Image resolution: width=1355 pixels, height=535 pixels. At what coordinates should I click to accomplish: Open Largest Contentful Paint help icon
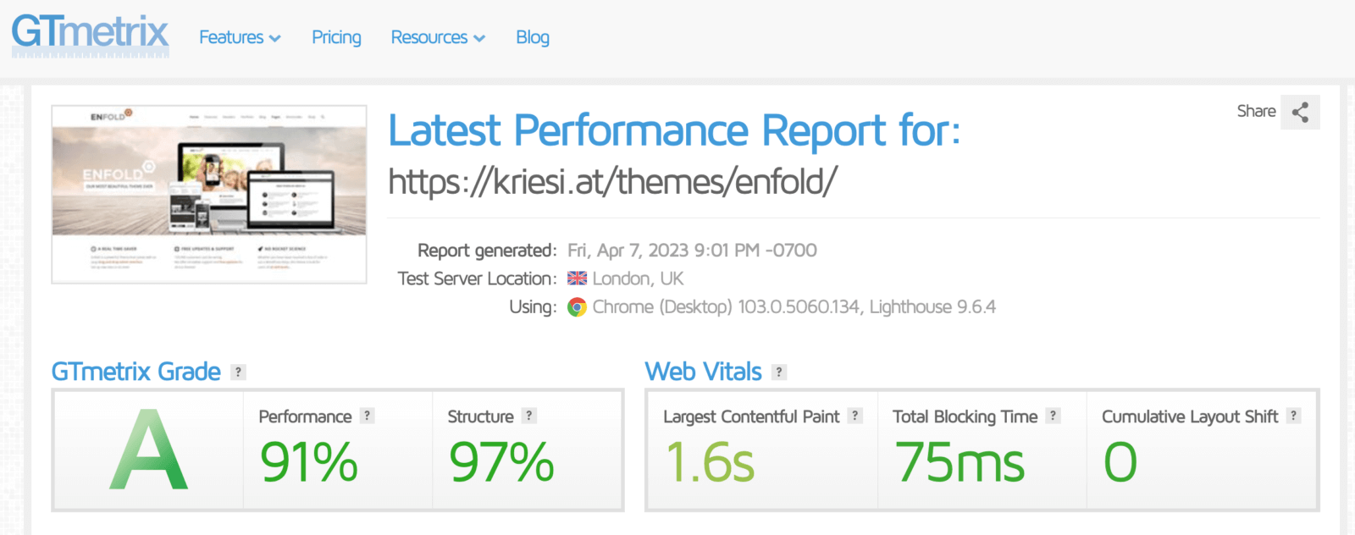855,416
